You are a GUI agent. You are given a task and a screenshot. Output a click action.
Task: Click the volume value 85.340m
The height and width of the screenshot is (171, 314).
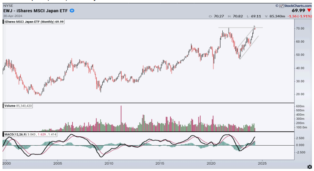[x=277, y=16]
